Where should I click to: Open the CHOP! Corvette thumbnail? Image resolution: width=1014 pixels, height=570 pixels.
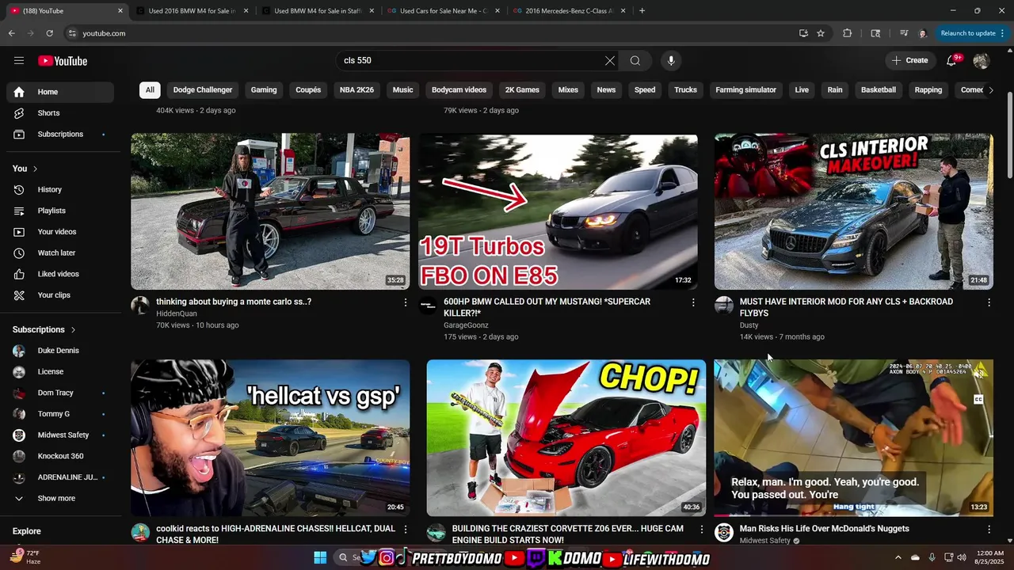tap(566, 438)
